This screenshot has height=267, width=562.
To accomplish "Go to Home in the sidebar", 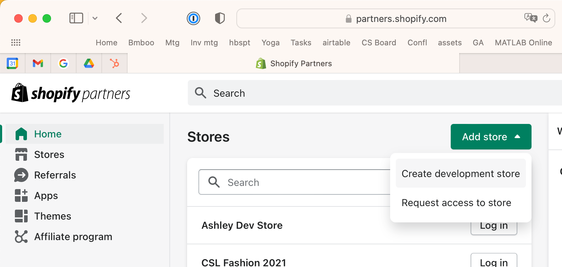I will pyautogui.click(x=85, y=134).
